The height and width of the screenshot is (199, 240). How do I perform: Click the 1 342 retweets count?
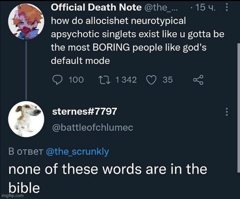coord(126,80)
